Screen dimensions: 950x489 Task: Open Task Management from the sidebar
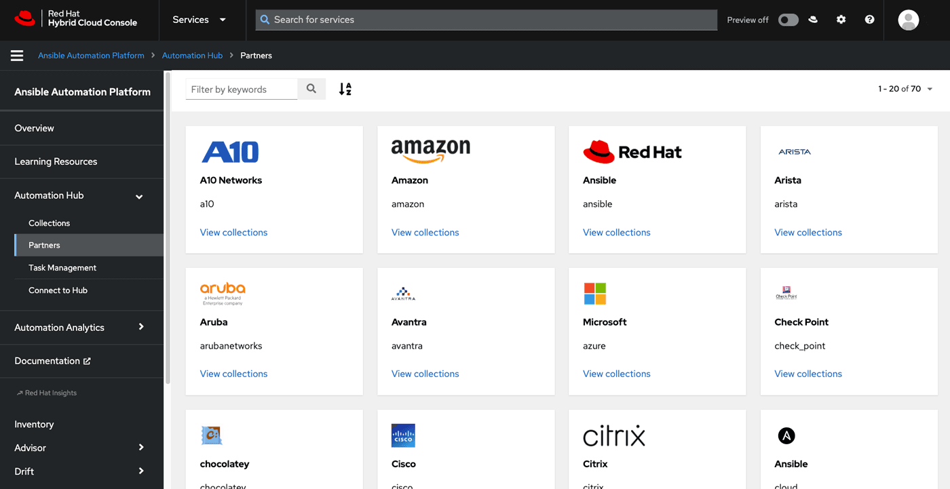coord(63,267)
